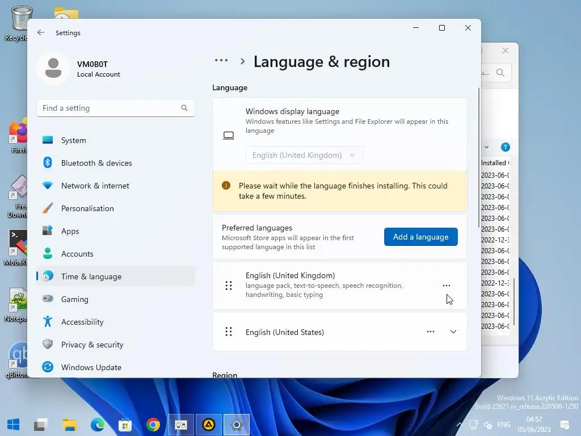Open the Windows display language dropdown
Screen dimensions: 581x436
(304, 155)
